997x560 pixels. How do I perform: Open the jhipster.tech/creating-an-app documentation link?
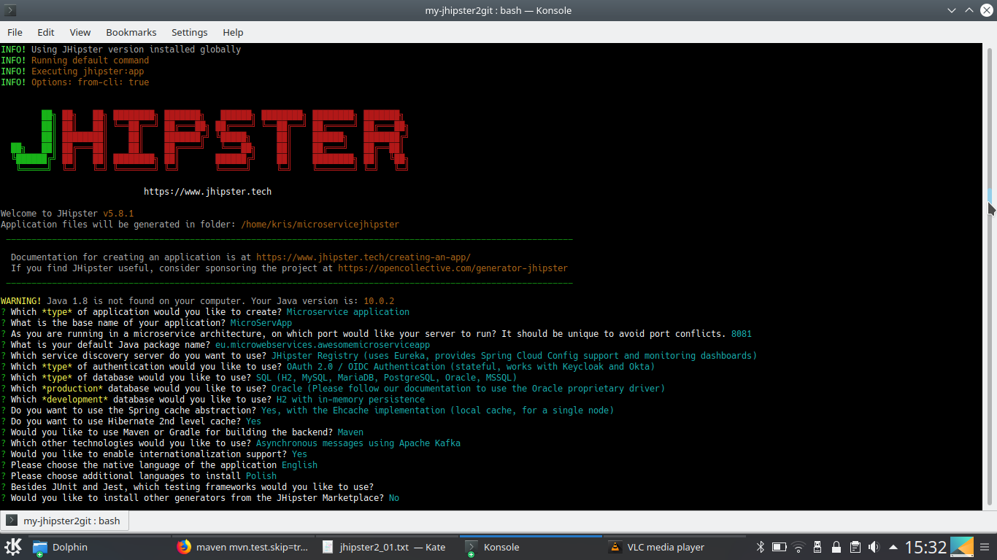coord(363,257)
